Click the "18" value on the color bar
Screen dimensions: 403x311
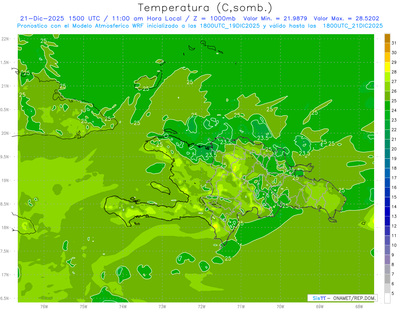coord(394,168)
